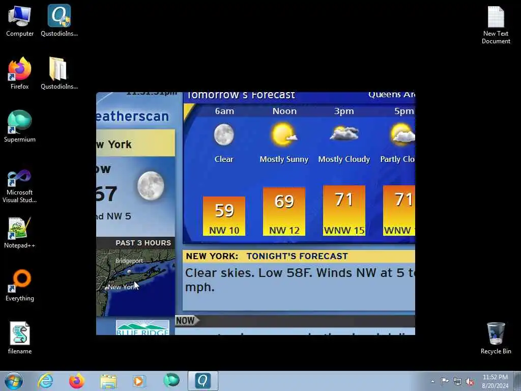Select the Qustodio taskbar button
The height and width of the screenshot is (391, 521).
(202, 381)
